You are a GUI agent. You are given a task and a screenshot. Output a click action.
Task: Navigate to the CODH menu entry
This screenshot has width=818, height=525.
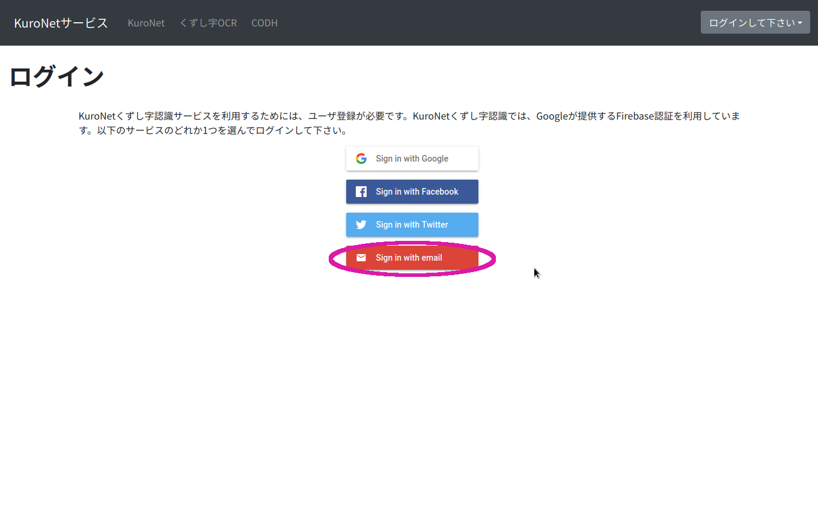tap(264, 22)
